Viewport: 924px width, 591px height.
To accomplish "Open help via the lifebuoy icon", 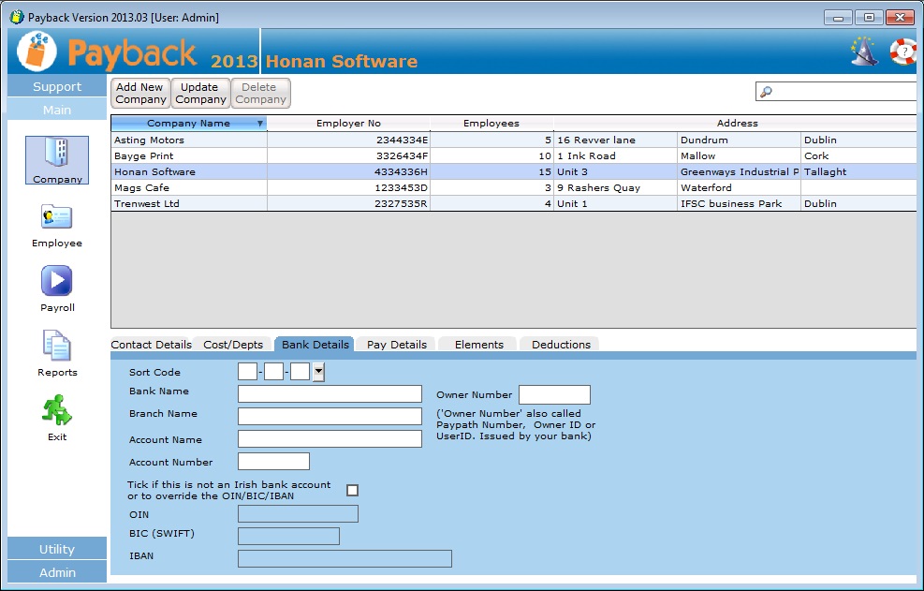I will pos(903,51).
